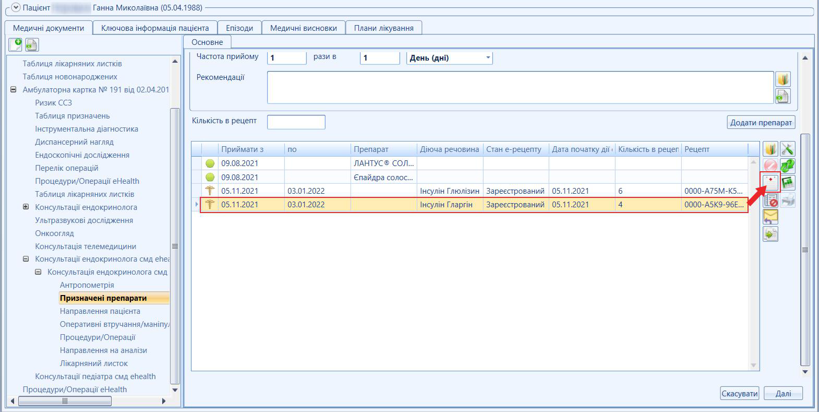Click the document export green arrow icon

pos(770,233)
